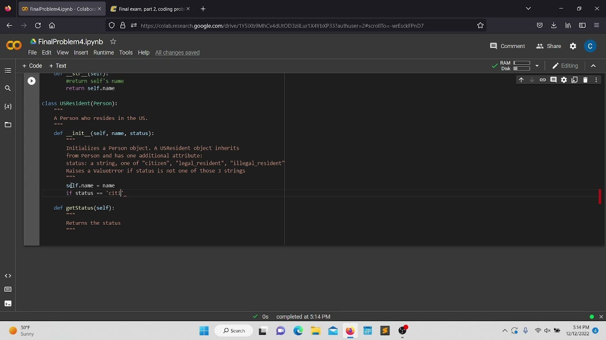Open the Runtime menu

pyautogui.click(x=103, y=52)
